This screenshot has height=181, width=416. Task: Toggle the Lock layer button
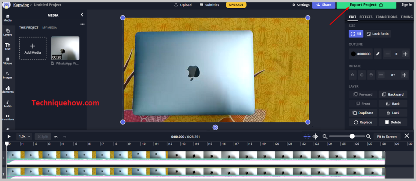(392, 113)
